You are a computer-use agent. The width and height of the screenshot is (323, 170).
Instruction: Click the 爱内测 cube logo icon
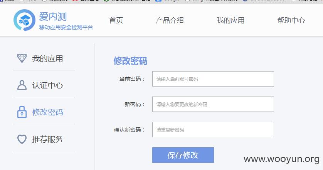click(x=24, y=20)
